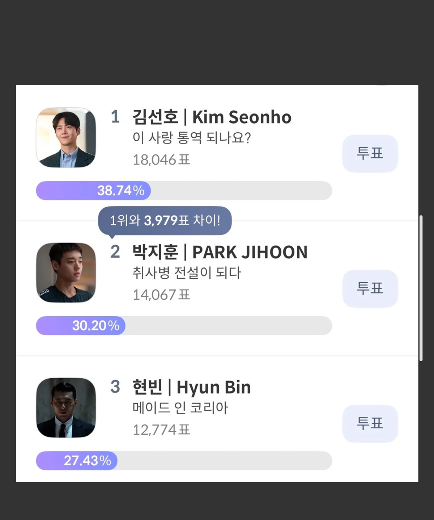Screen dimensions: 434x520
Task: Click the drama title 메이드 인 코리아
Action: 180,408
